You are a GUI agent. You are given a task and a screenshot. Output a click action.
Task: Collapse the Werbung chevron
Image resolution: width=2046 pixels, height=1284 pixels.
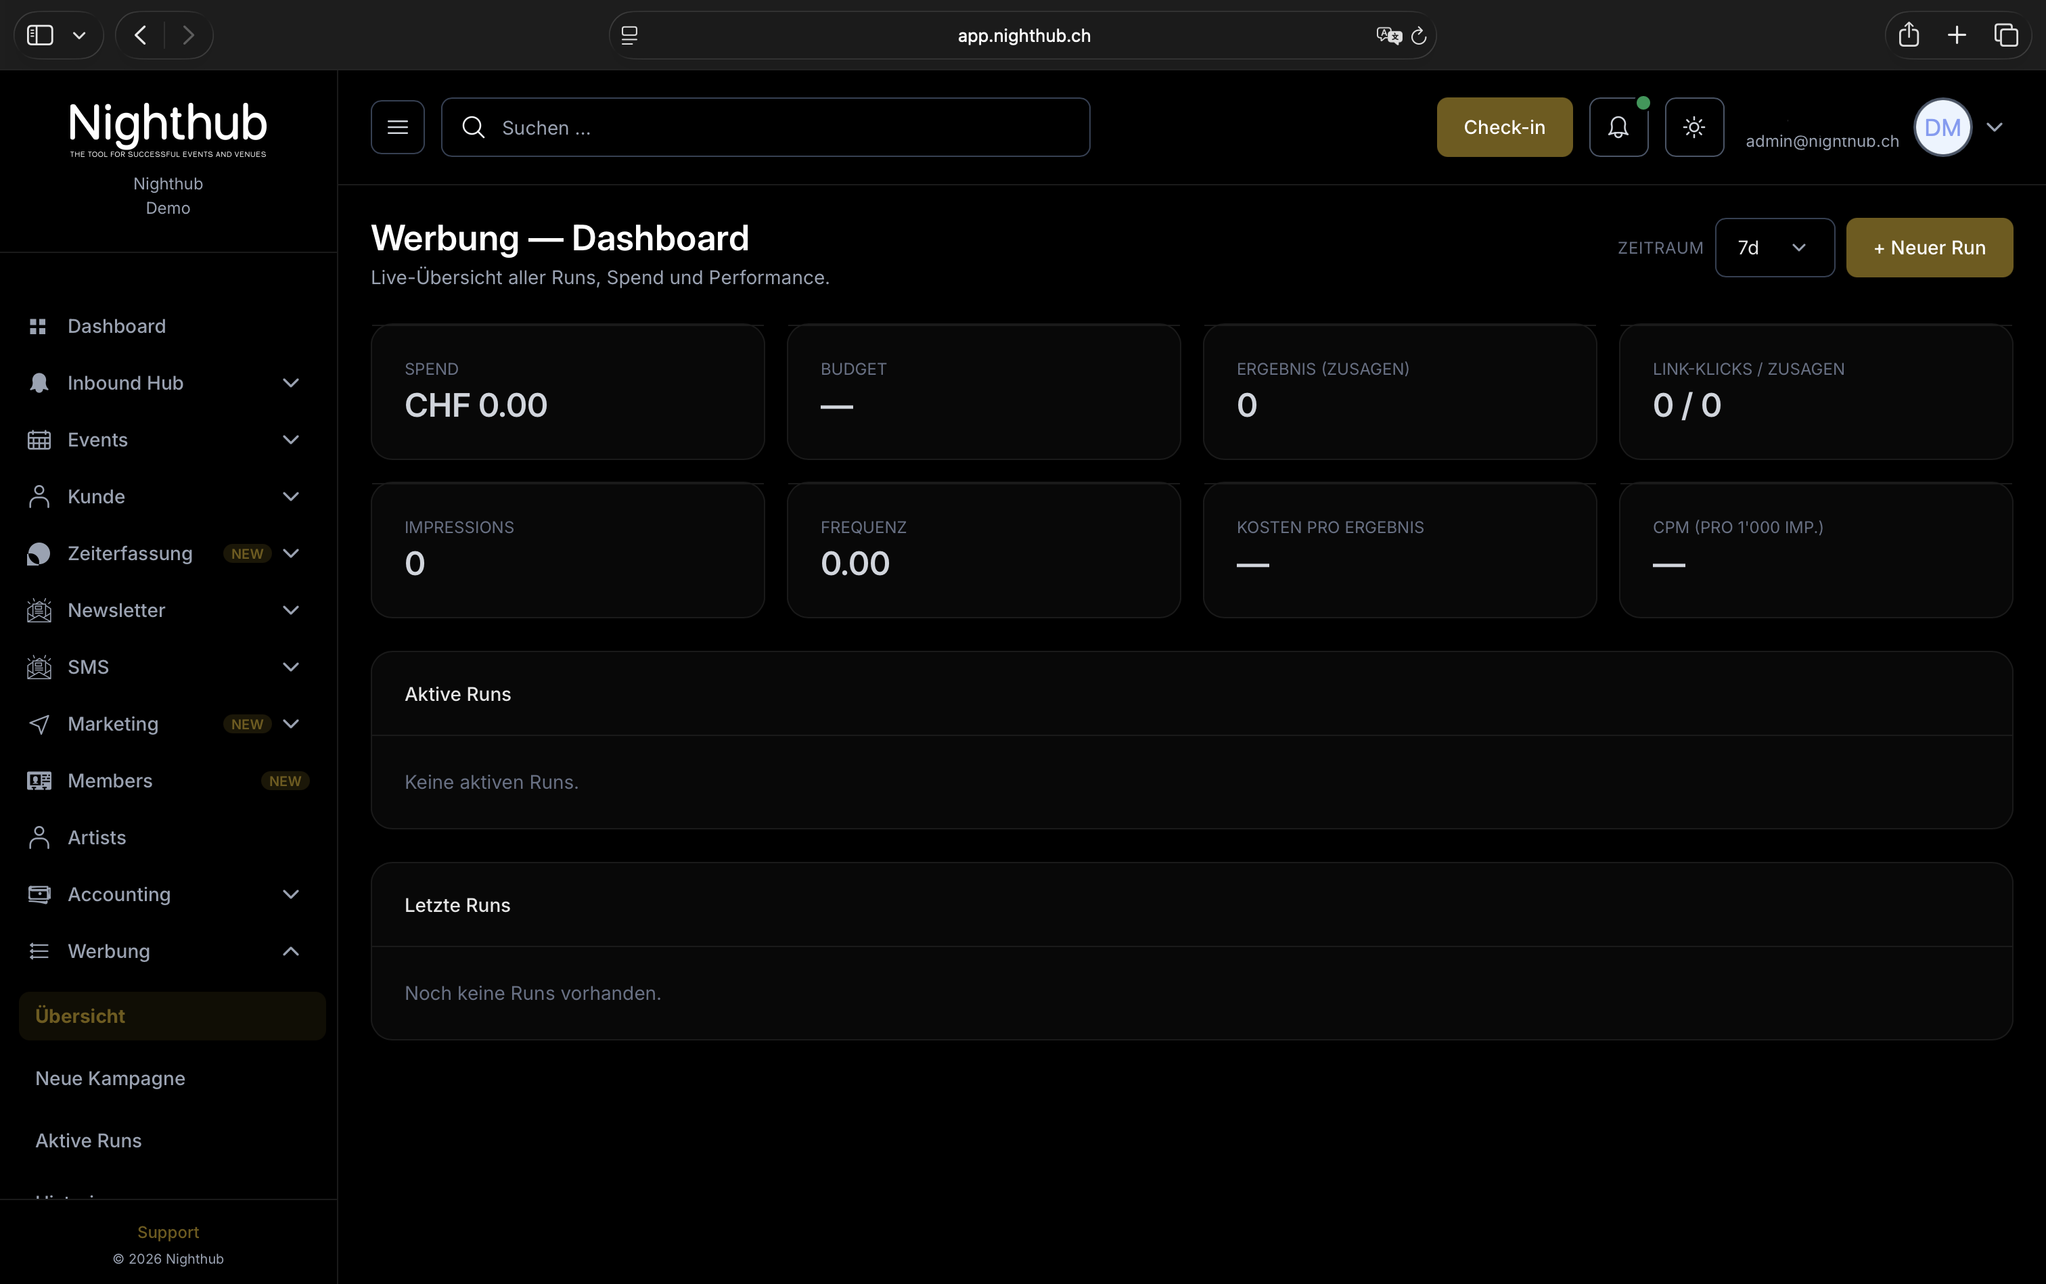point(290,951)
